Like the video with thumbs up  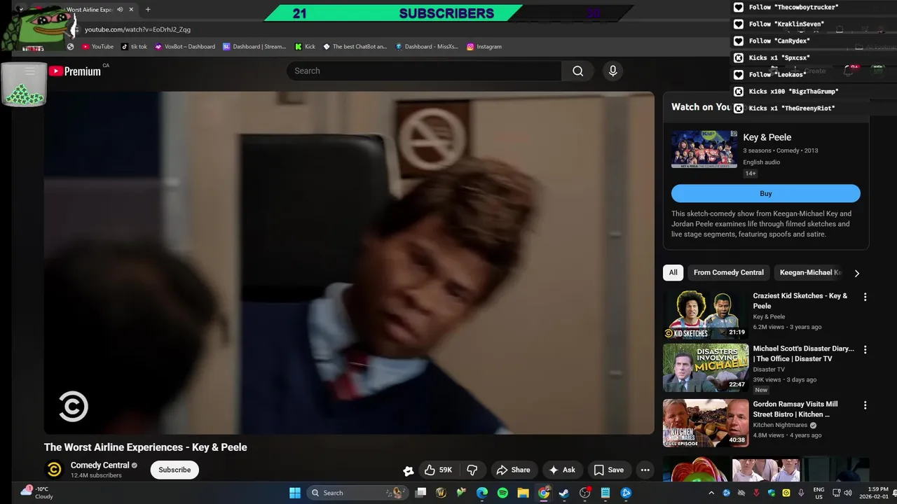point(438,470)
